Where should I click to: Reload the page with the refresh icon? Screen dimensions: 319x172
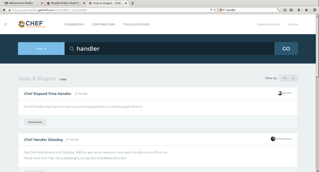click(215, 10)
